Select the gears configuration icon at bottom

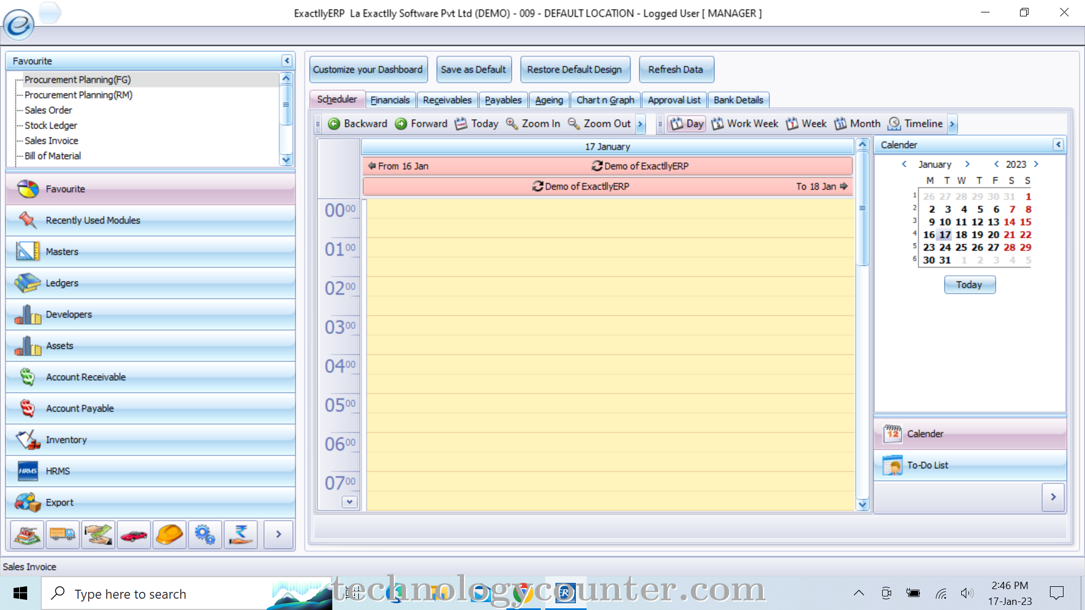tap(205, 534)
